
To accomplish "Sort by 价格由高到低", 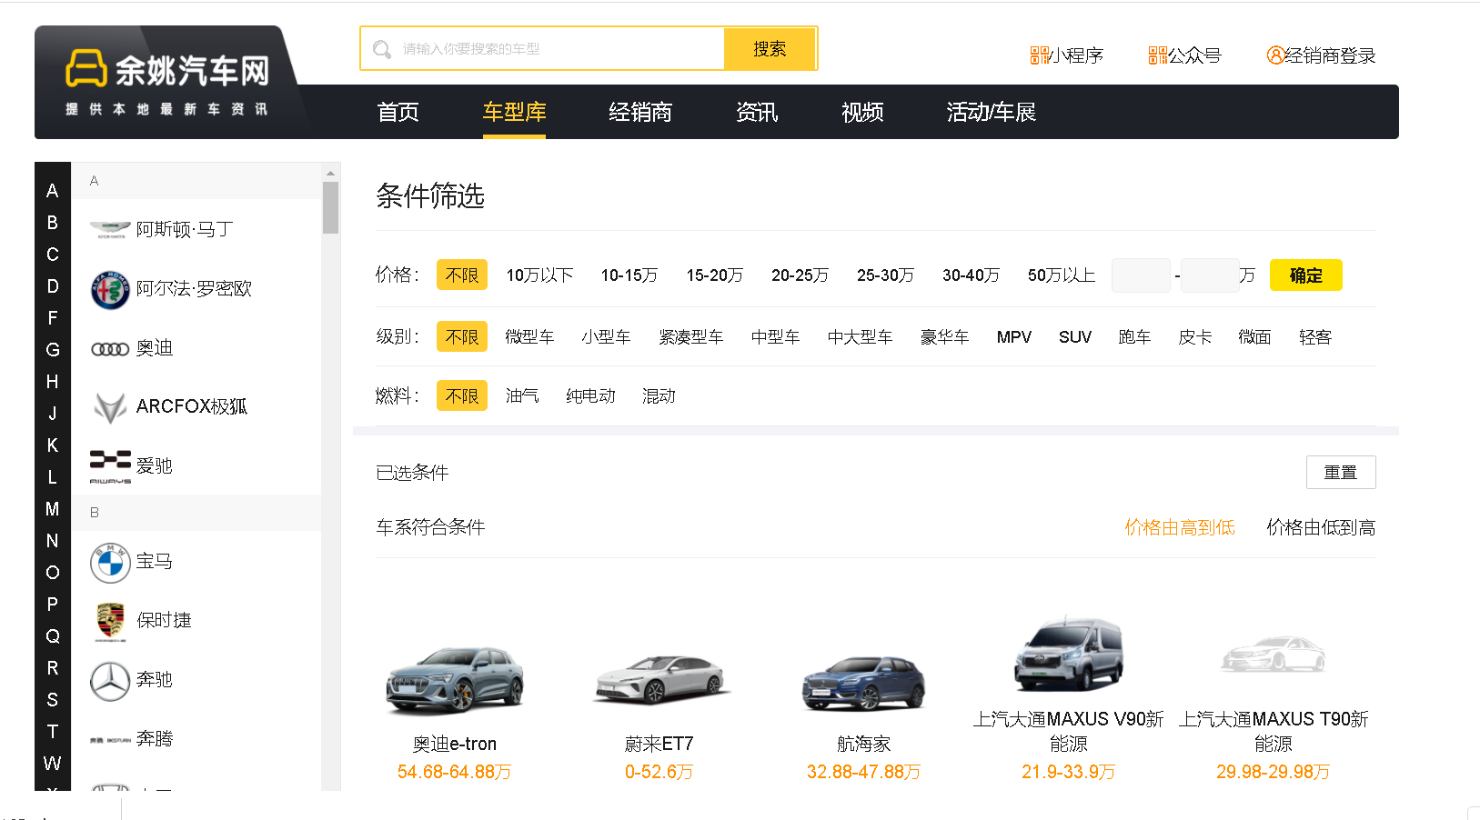I will tap(1180, 527).
